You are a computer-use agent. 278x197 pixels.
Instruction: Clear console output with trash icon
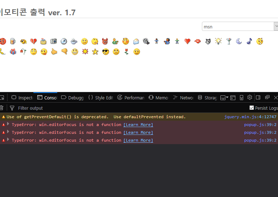(x=2, y=108)
